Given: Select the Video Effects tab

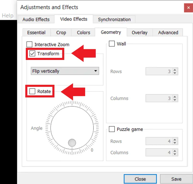Looking at the screenshot, I should [x=74, y=19].
